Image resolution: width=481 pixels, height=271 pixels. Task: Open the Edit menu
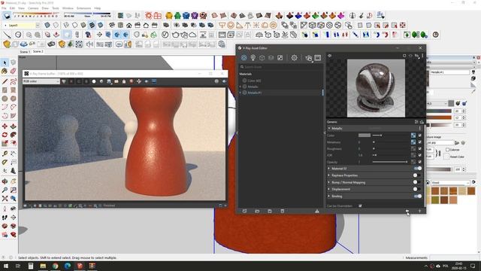pos(12,8)
